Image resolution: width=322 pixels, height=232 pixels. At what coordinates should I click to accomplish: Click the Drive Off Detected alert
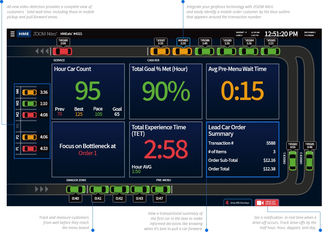tap(267, 203)
